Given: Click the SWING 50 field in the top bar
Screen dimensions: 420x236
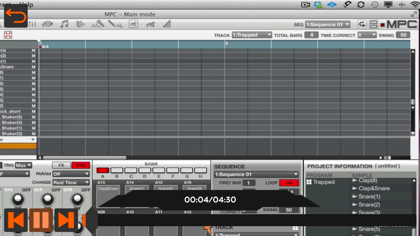Looking at the screenshot, I should tap(403, 35).
